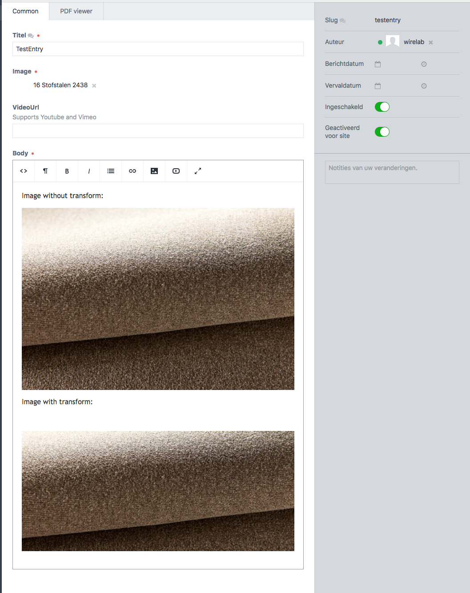470x593 pixels.
Task: Open the calendar picker for Berichtdatum
Action: tap(377, 64)
